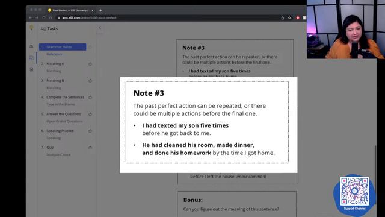Close the Past Perfect browser tab
385x217 pixels.
point(92,10)
